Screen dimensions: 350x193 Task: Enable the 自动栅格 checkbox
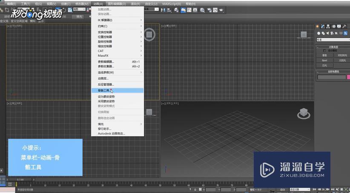pyautogui.click(x=324, y=50)
